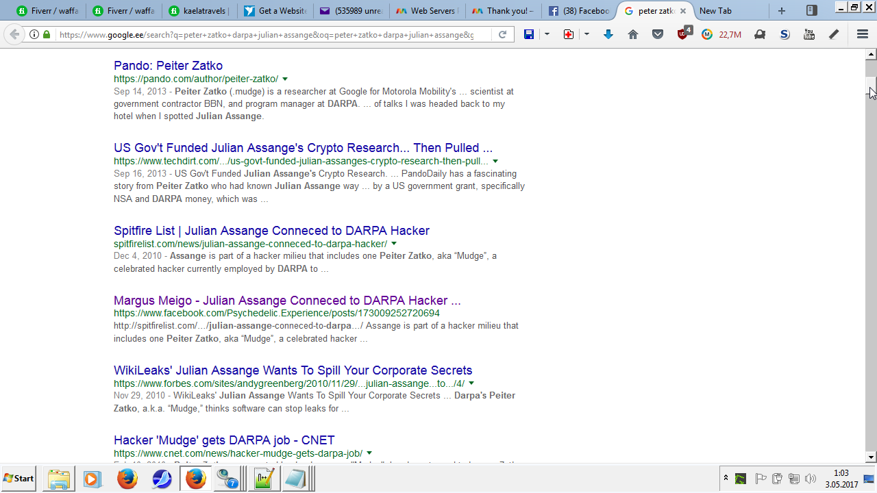Go back with the browser Back arrow
The width and height of the screenshot is (877, 493).
[x=14, y=34]
